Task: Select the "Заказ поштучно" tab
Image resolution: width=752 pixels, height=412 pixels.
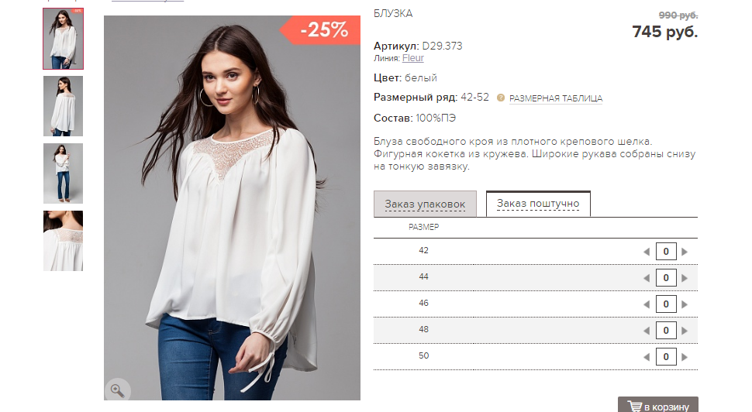Action: pos(538,204)
